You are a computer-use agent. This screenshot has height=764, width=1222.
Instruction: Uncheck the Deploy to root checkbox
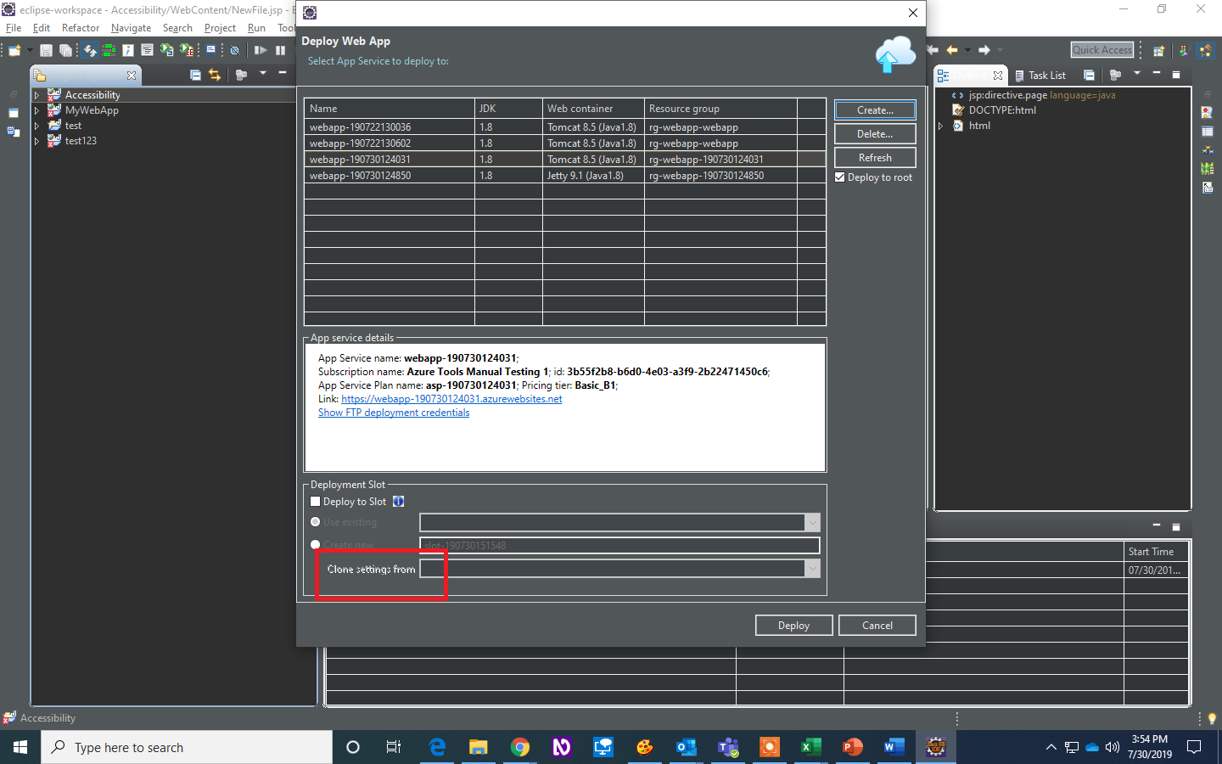840,177
